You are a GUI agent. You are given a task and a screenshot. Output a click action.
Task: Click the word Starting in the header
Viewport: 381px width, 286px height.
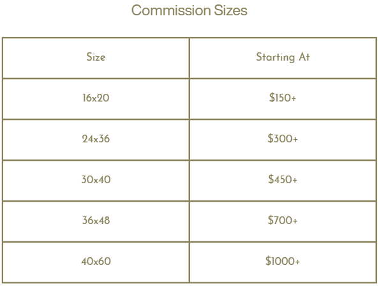click(275, 57)
